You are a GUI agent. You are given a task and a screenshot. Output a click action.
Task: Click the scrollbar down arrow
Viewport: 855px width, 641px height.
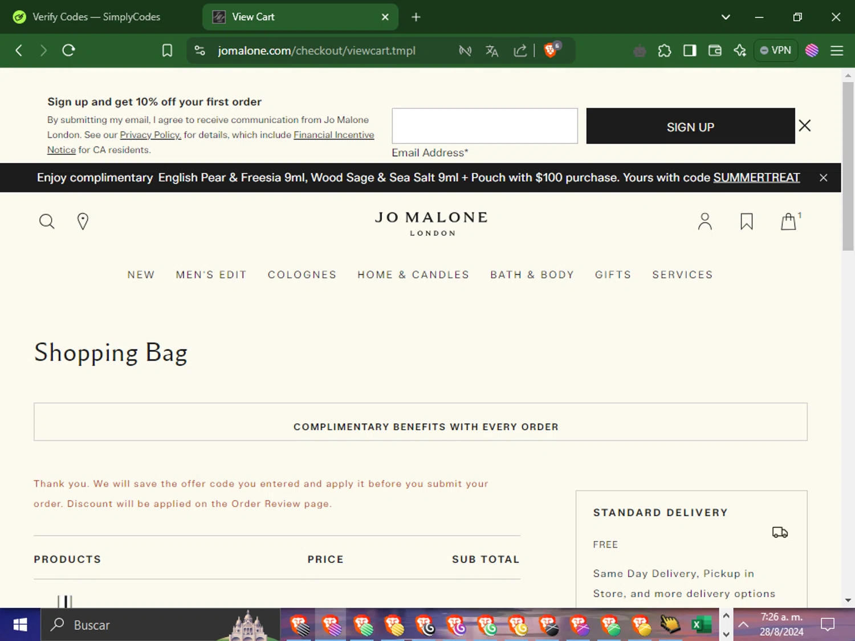[x=848, y=601]
